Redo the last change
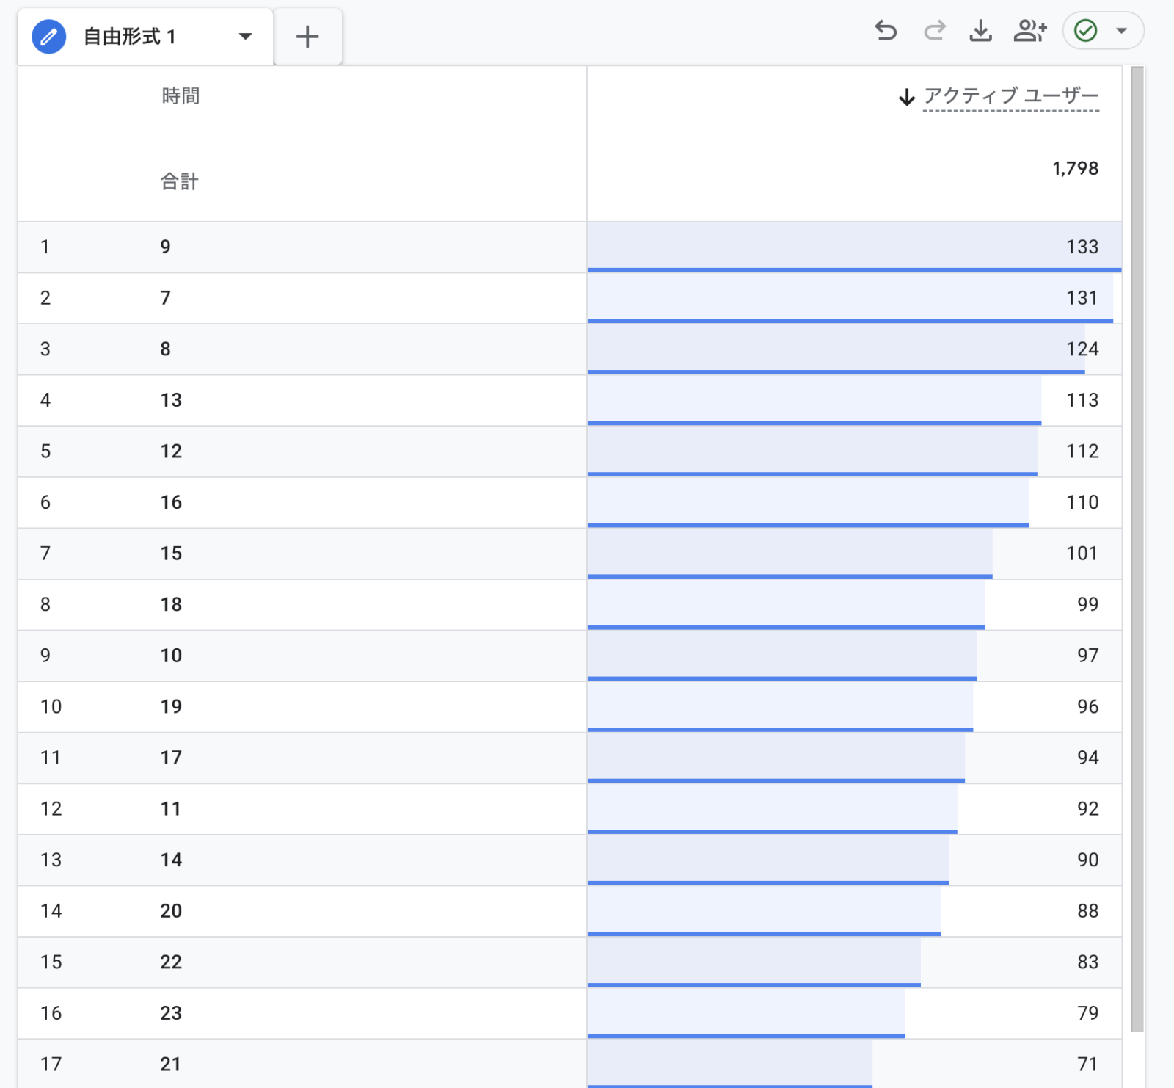Image resolution: width=1174 pixels, height=1088 pixels. tap(934, 31)
